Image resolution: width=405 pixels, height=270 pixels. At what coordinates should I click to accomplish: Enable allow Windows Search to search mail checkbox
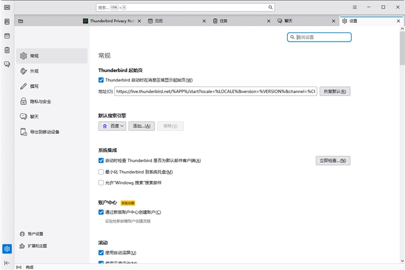[x=101, y=183]
